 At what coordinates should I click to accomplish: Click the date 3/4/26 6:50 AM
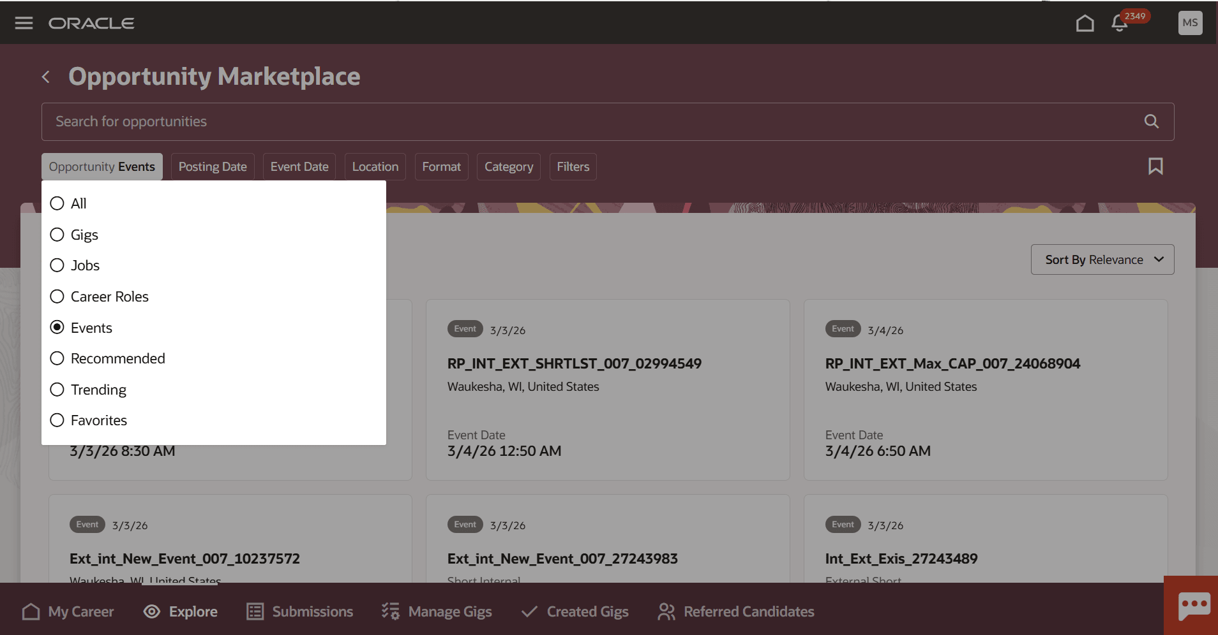878,451
